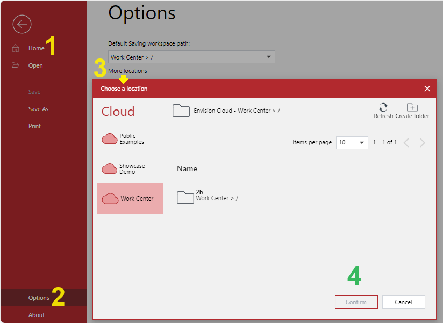443x323 pixels.
Task: Close the Choose a location dialog
Action: coord(427,89)
